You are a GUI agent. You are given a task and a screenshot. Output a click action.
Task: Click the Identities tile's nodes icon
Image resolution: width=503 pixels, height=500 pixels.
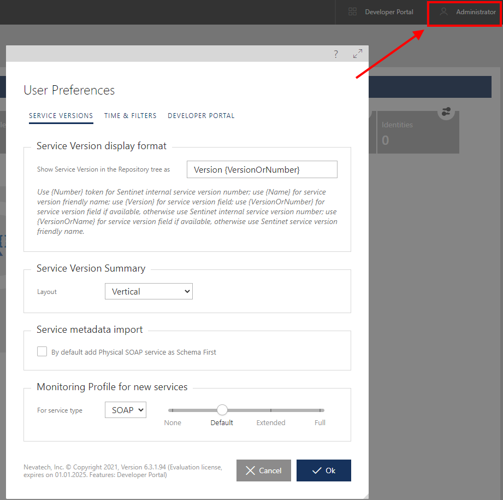tap(446, 111)
